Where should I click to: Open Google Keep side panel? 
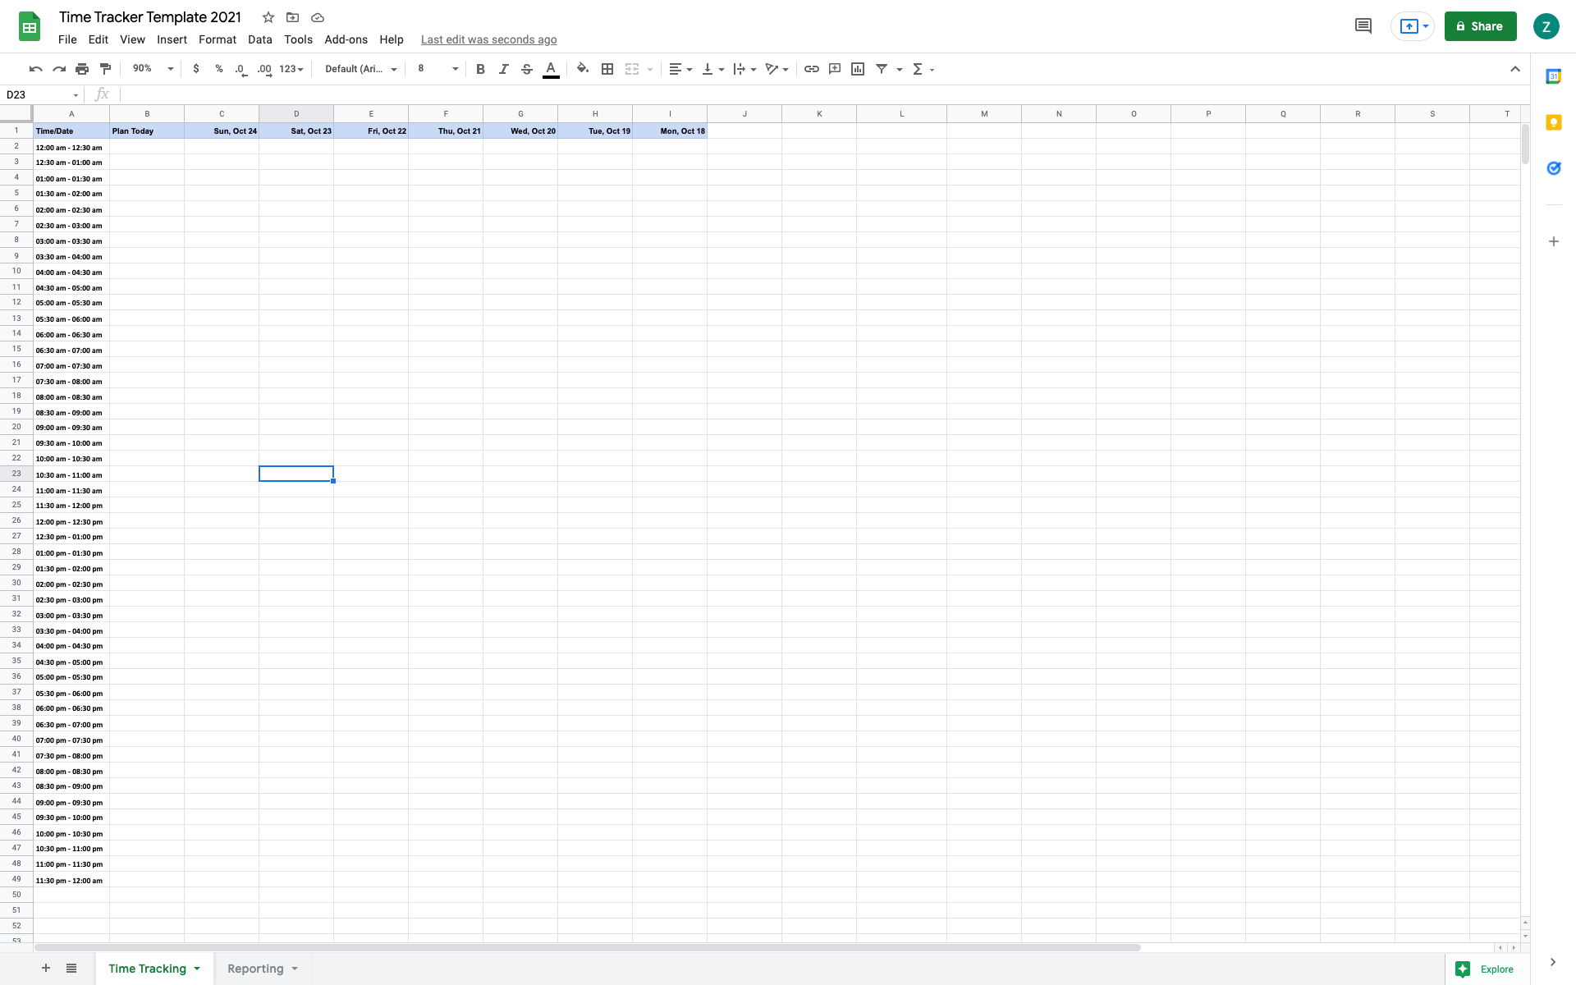(x=1554, y=121)
